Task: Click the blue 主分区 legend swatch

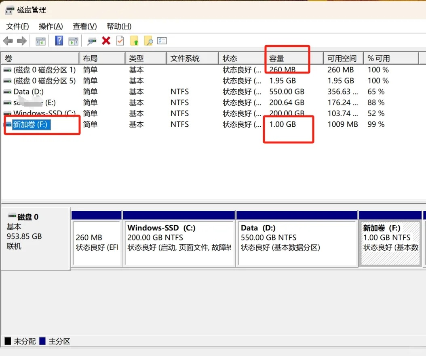Action: tap(42, 341)
